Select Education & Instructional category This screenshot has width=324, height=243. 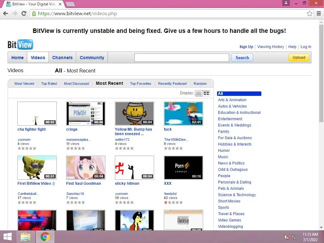[x=239, y=113]
